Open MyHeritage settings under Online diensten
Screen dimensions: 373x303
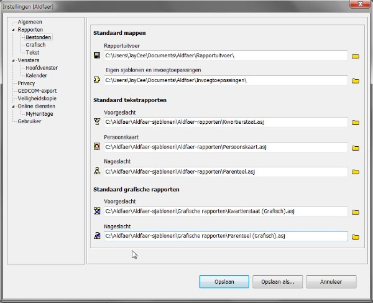39,114
